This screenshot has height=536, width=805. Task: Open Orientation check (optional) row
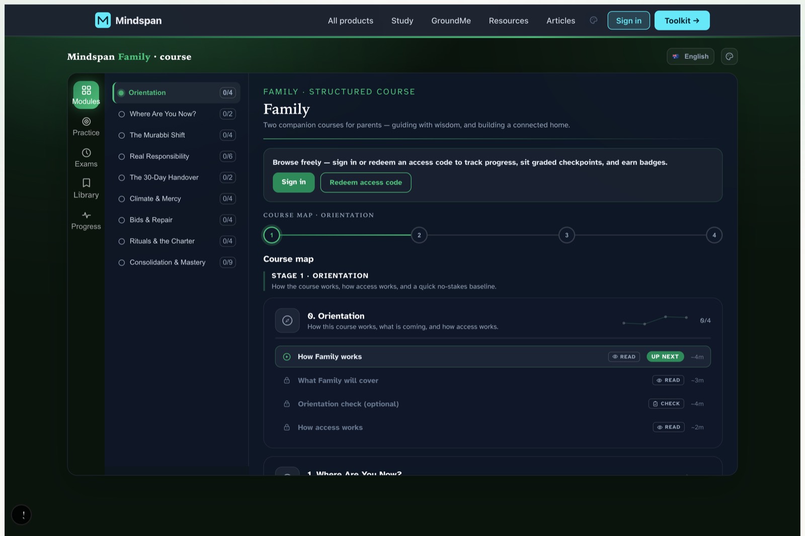coord(493,404)
